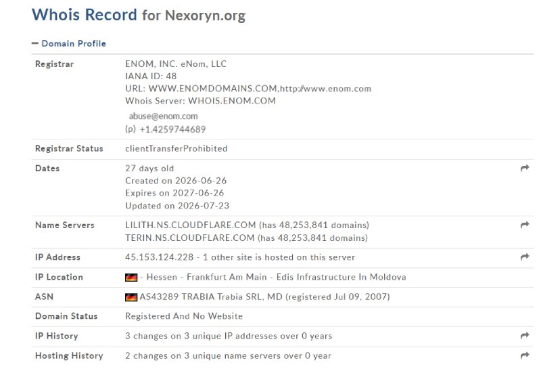Click the German flag icon in the IP Location row
This screenshot has height=371, width=541.
[x=131, y=277]
